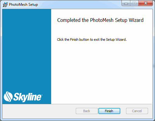This screenshot has width=155, height=121.
Task: Click the word Wizard in the heading
Action: [136, 20]
